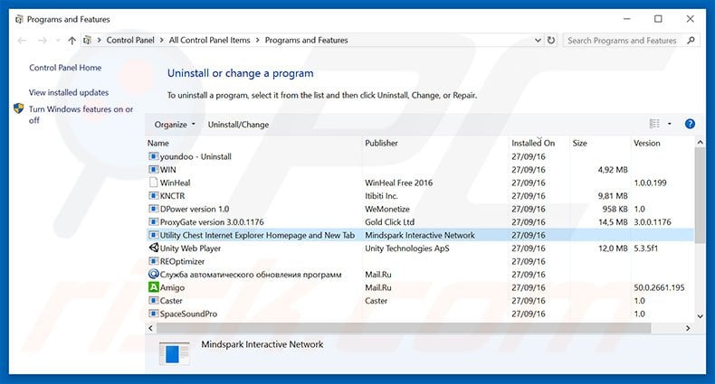The height and width of the screenshot is (384, 715).
Task: Click the Utility Chest Internet Explorer icon
Action: 154,235
